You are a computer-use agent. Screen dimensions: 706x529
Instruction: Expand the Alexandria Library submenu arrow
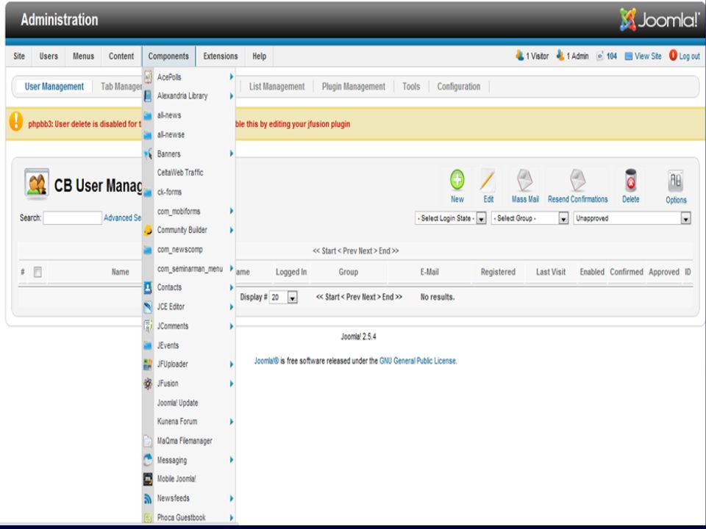(x=232, y=96)
